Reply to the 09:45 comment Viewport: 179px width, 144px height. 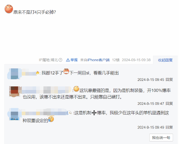pyautogui.click(x=169, y=80)
